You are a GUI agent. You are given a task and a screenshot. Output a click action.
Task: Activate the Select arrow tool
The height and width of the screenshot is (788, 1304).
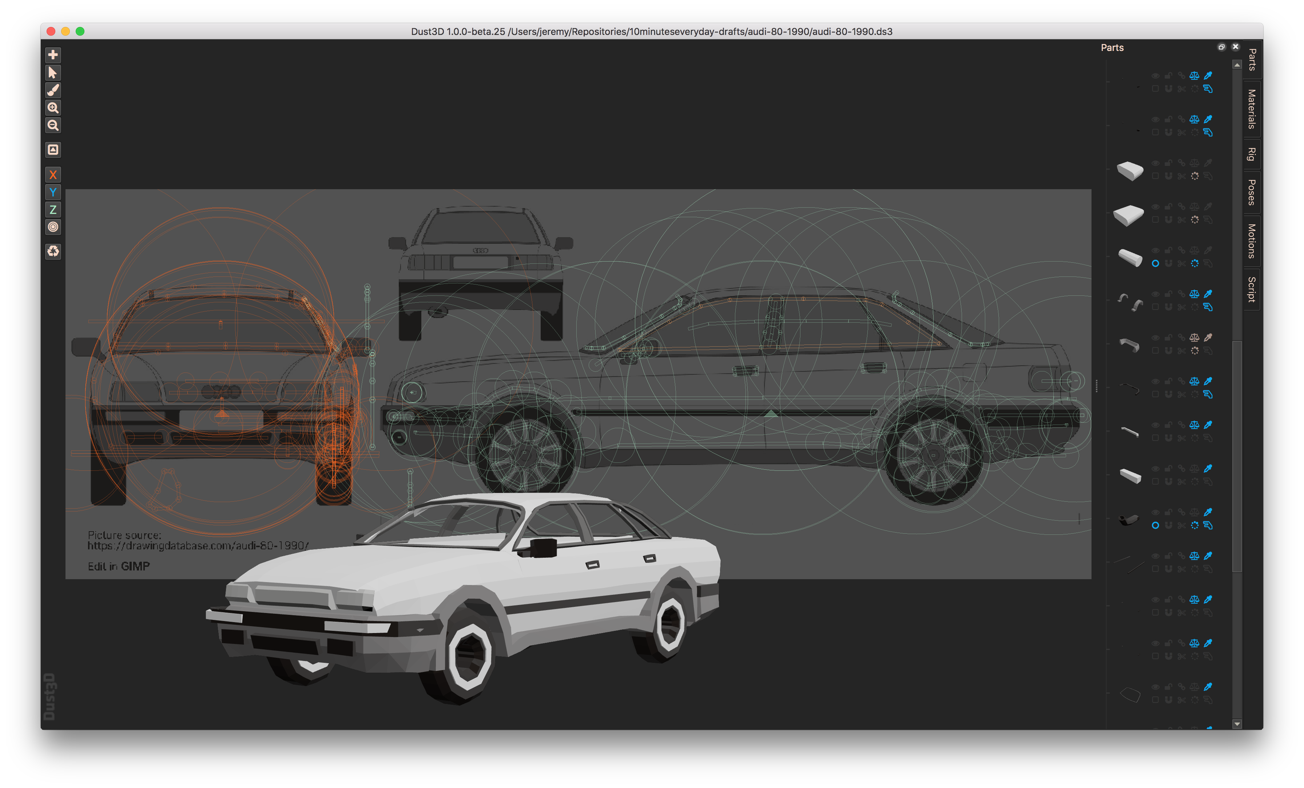tap(53, 72)
